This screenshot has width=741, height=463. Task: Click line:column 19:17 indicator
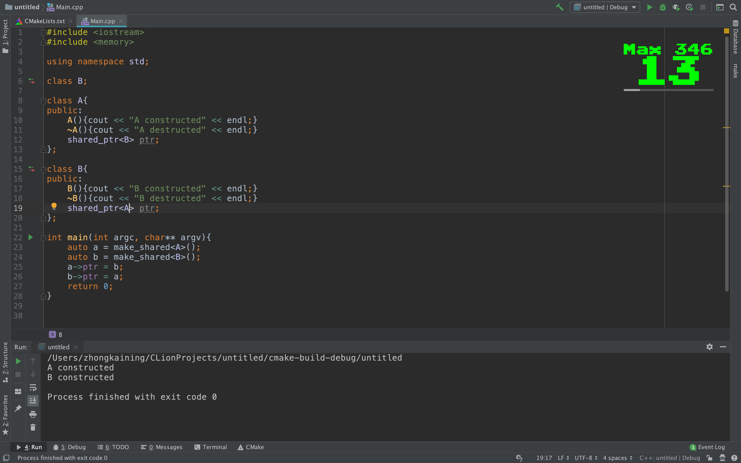pos(544,458)
